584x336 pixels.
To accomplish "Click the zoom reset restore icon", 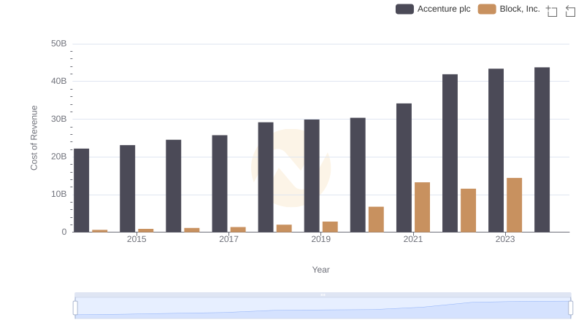I will [570, 11].
